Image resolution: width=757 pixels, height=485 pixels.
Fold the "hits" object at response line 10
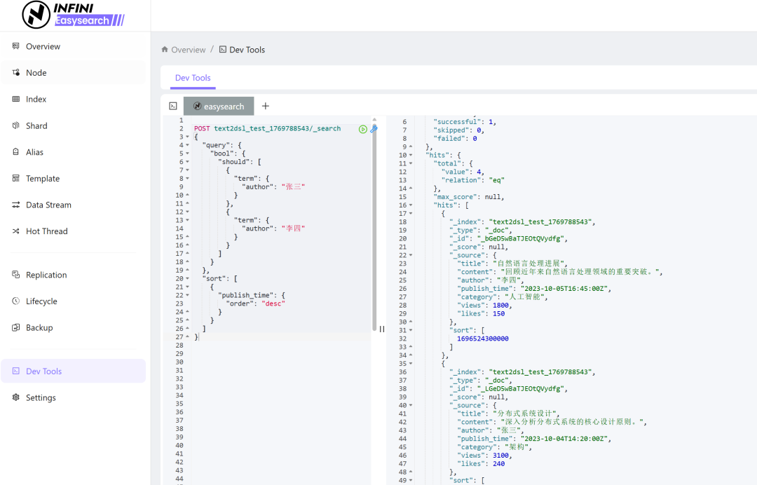(x=411, y=155)
